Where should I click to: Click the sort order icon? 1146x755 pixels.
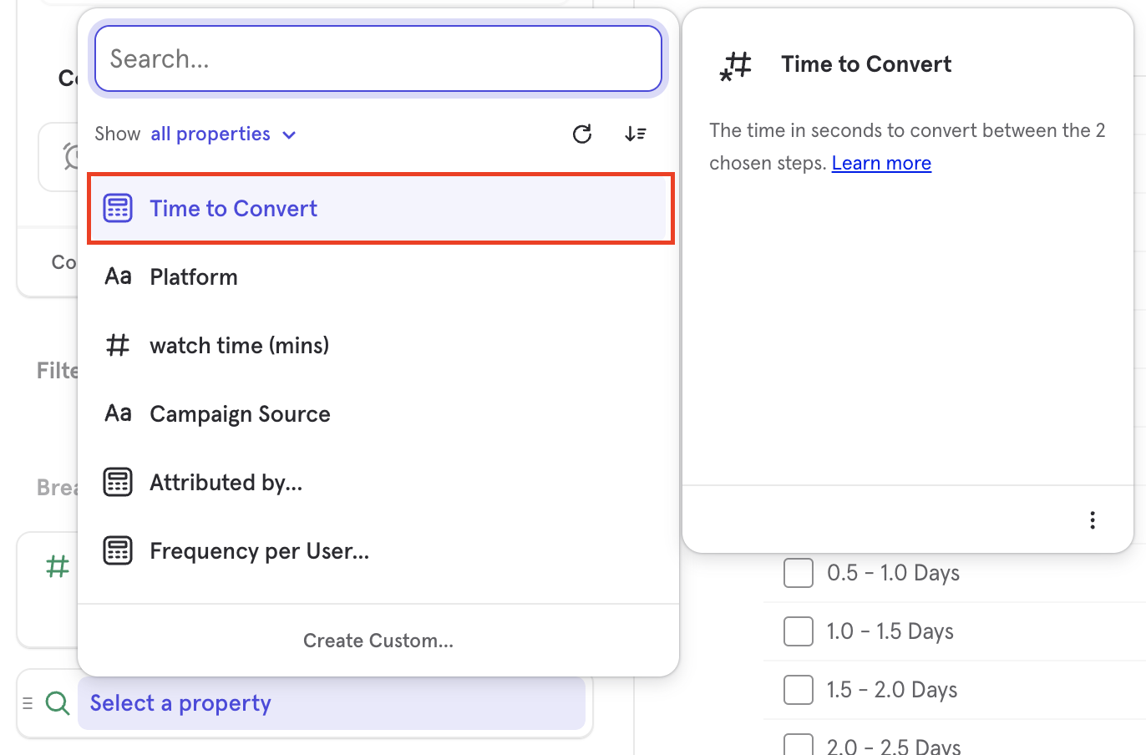[636, 134]
